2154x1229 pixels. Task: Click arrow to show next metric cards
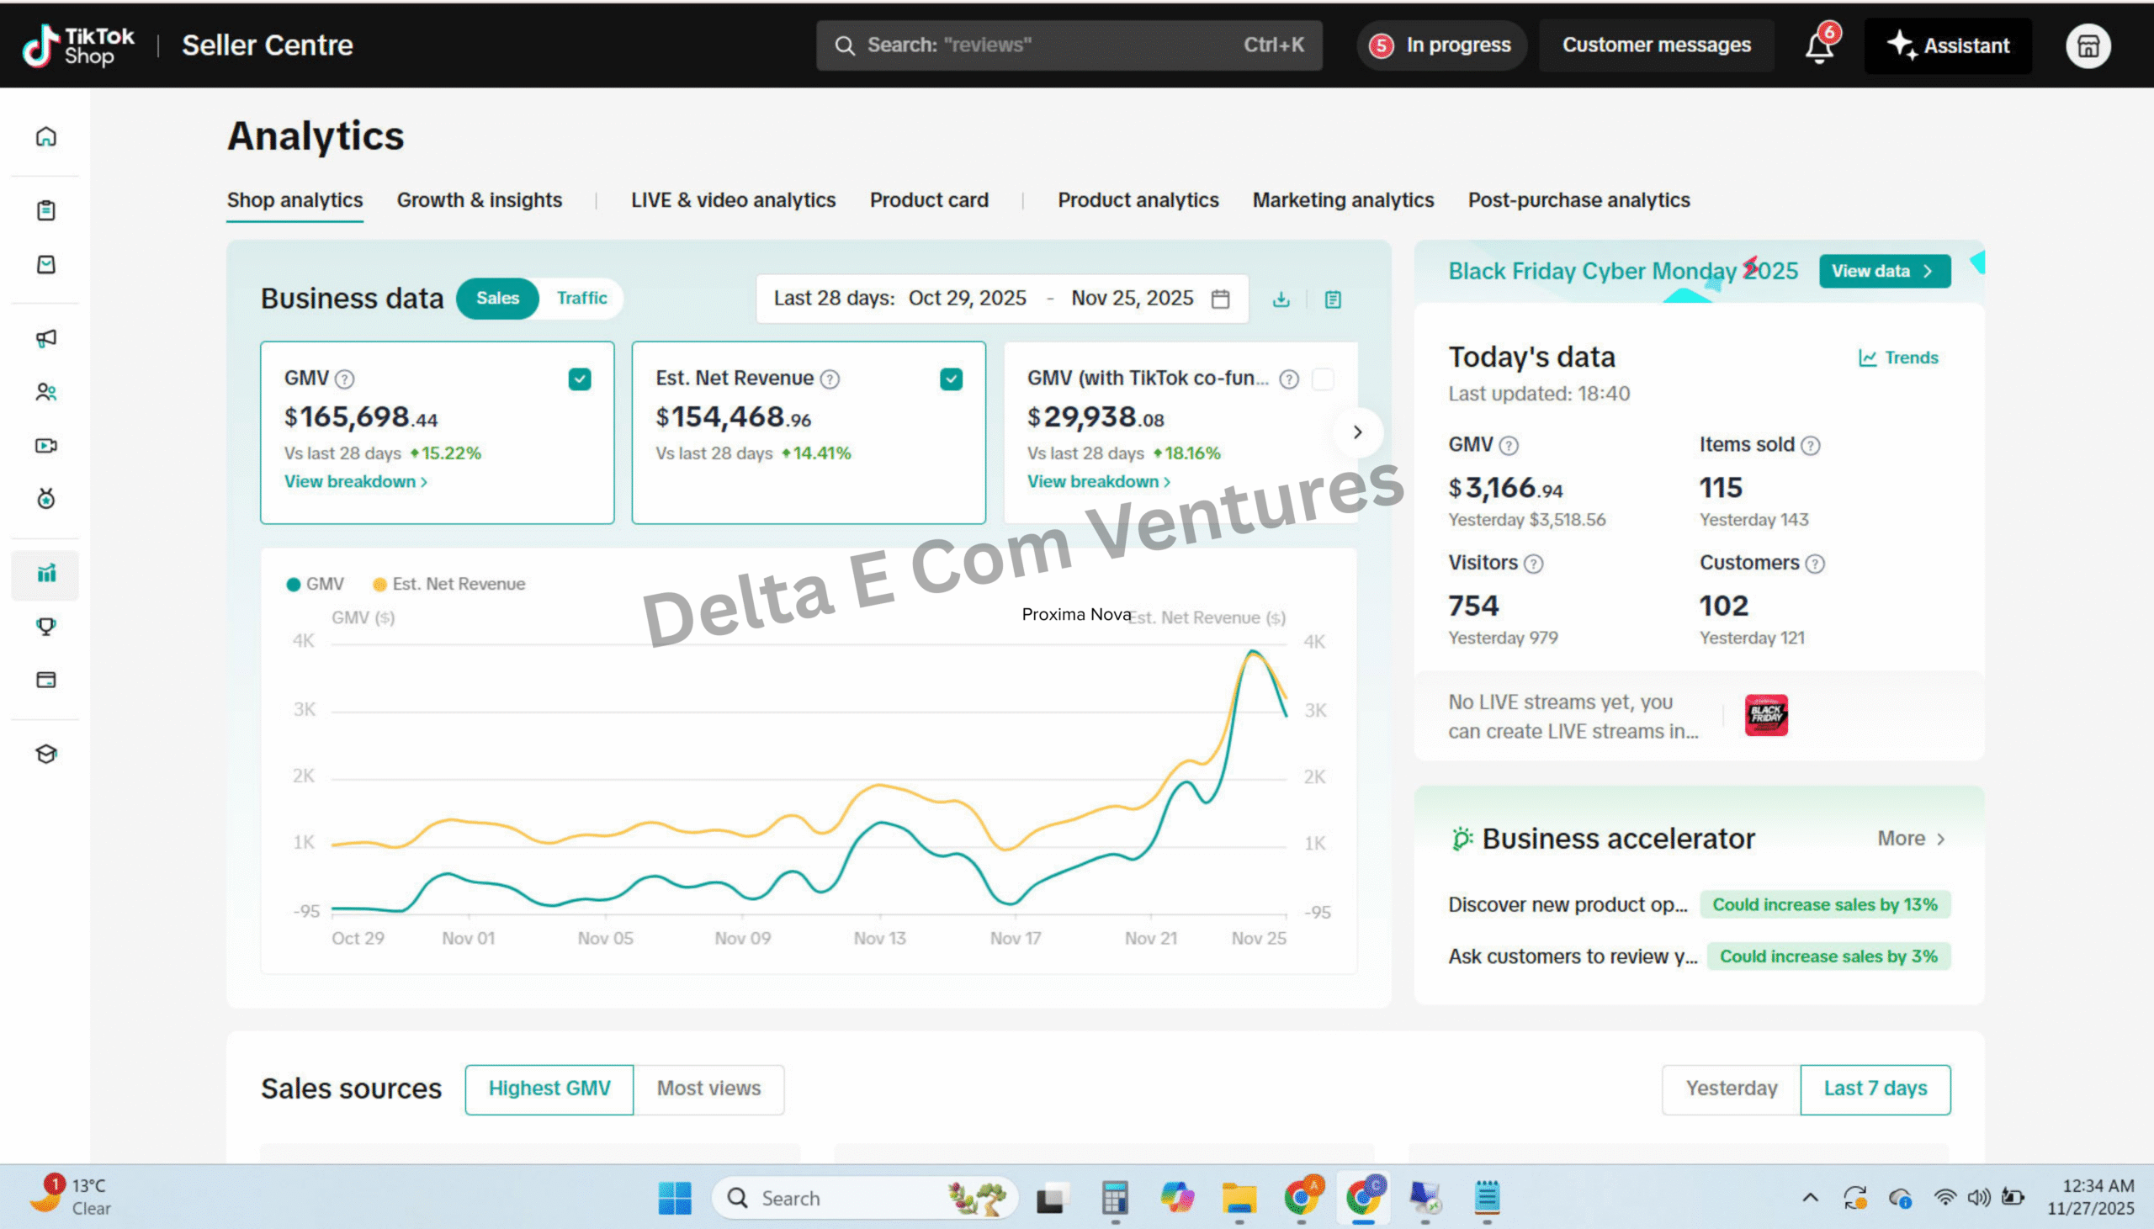pyautogui.click(x=1357, y=432)
